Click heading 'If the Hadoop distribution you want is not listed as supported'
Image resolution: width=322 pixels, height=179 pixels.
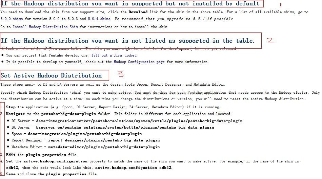pyautogui.click(x=127, y=41)
